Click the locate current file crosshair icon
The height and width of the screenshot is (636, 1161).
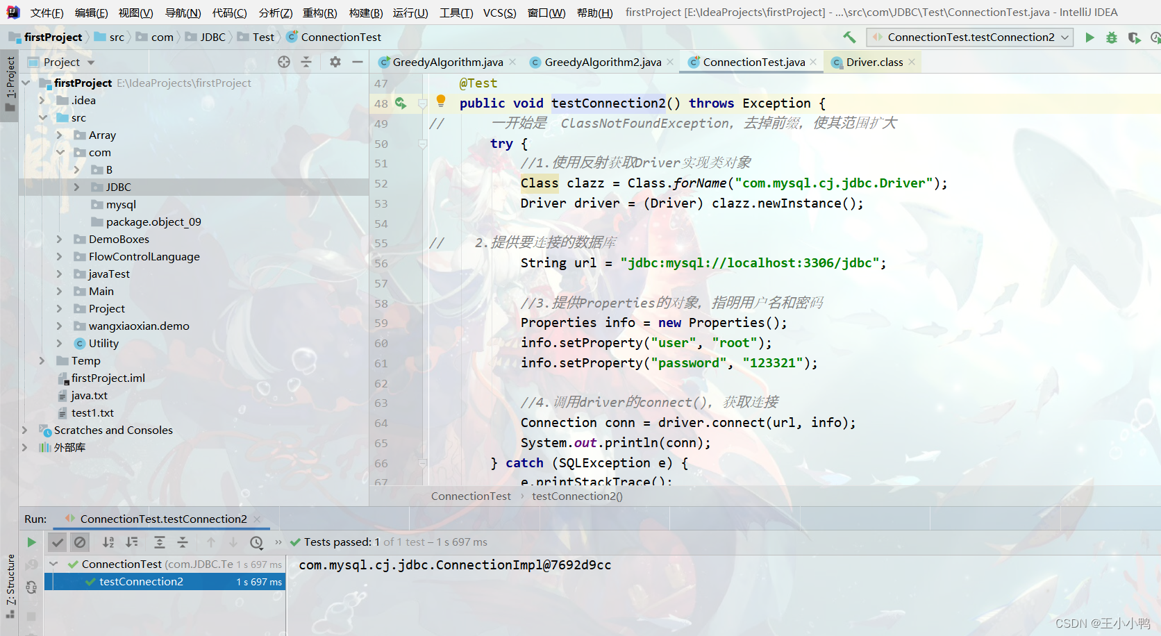pos(284,62)
